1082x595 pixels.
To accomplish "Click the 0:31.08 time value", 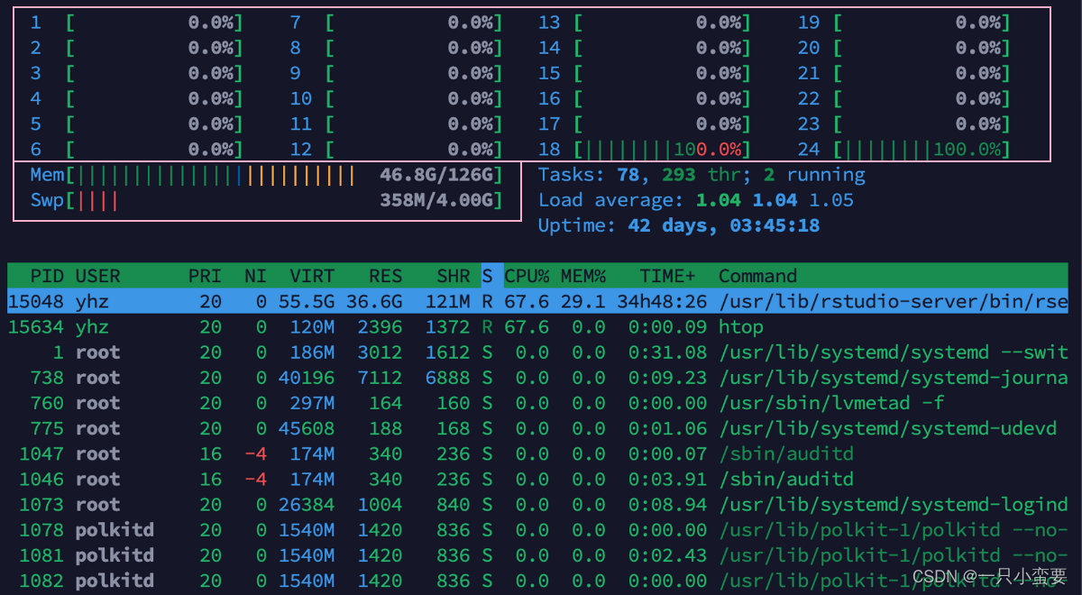I will coord(668,352).
